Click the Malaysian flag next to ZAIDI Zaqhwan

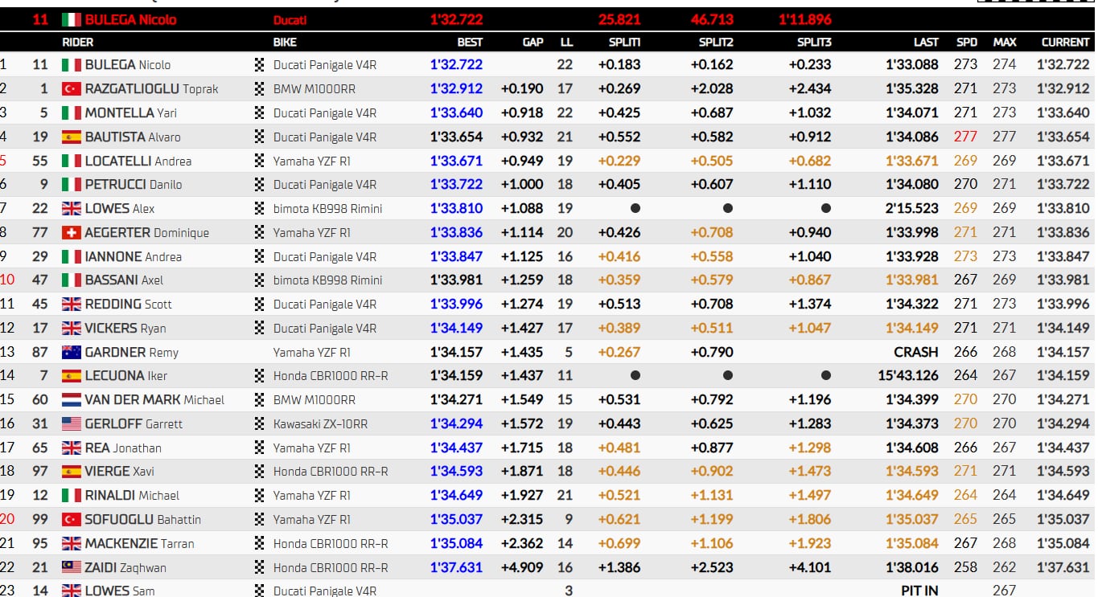point(72,567)
